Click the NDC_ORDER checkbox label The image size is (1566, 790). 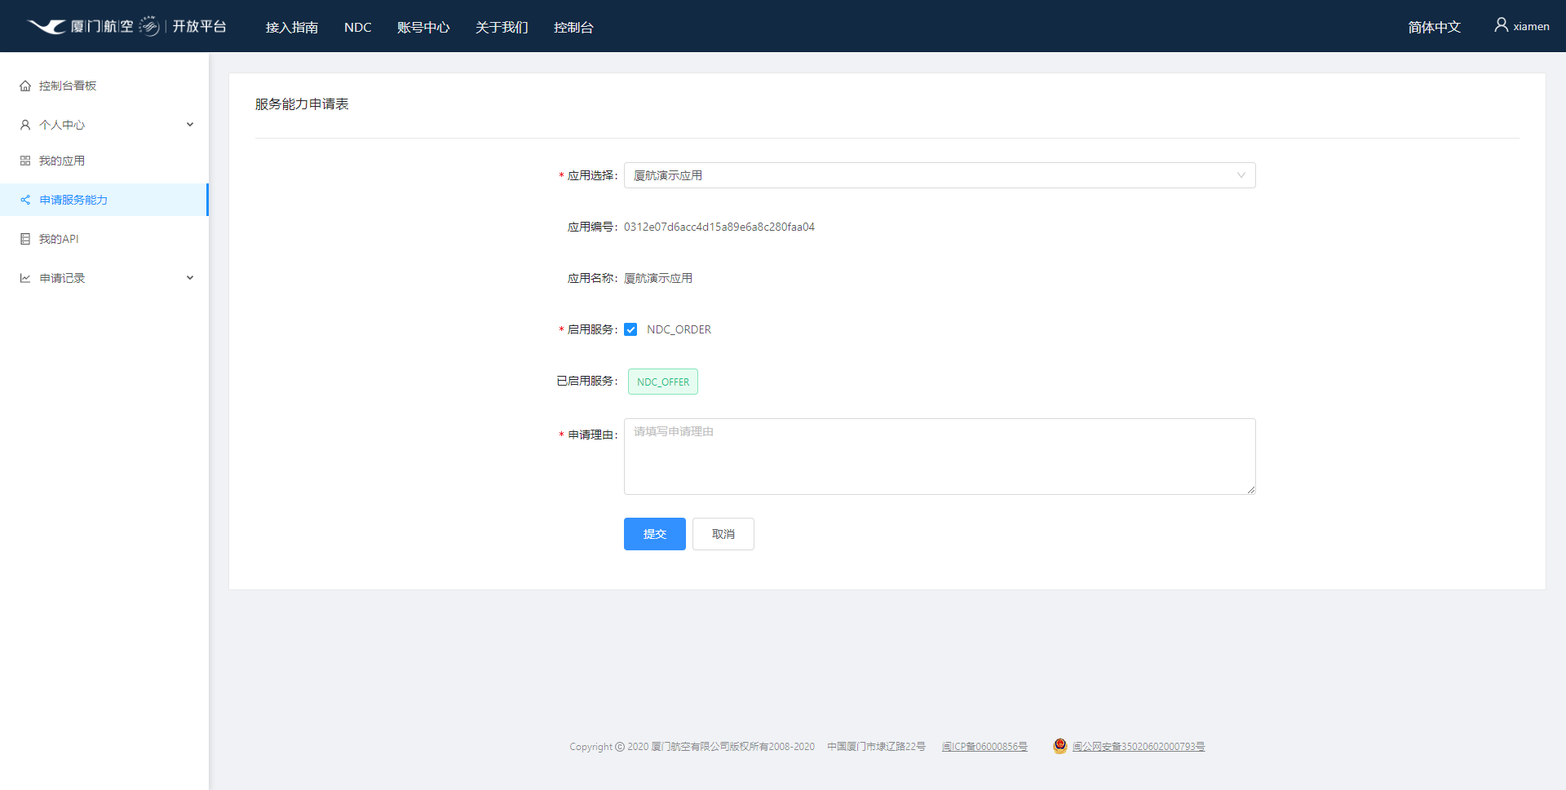[679, 329]
